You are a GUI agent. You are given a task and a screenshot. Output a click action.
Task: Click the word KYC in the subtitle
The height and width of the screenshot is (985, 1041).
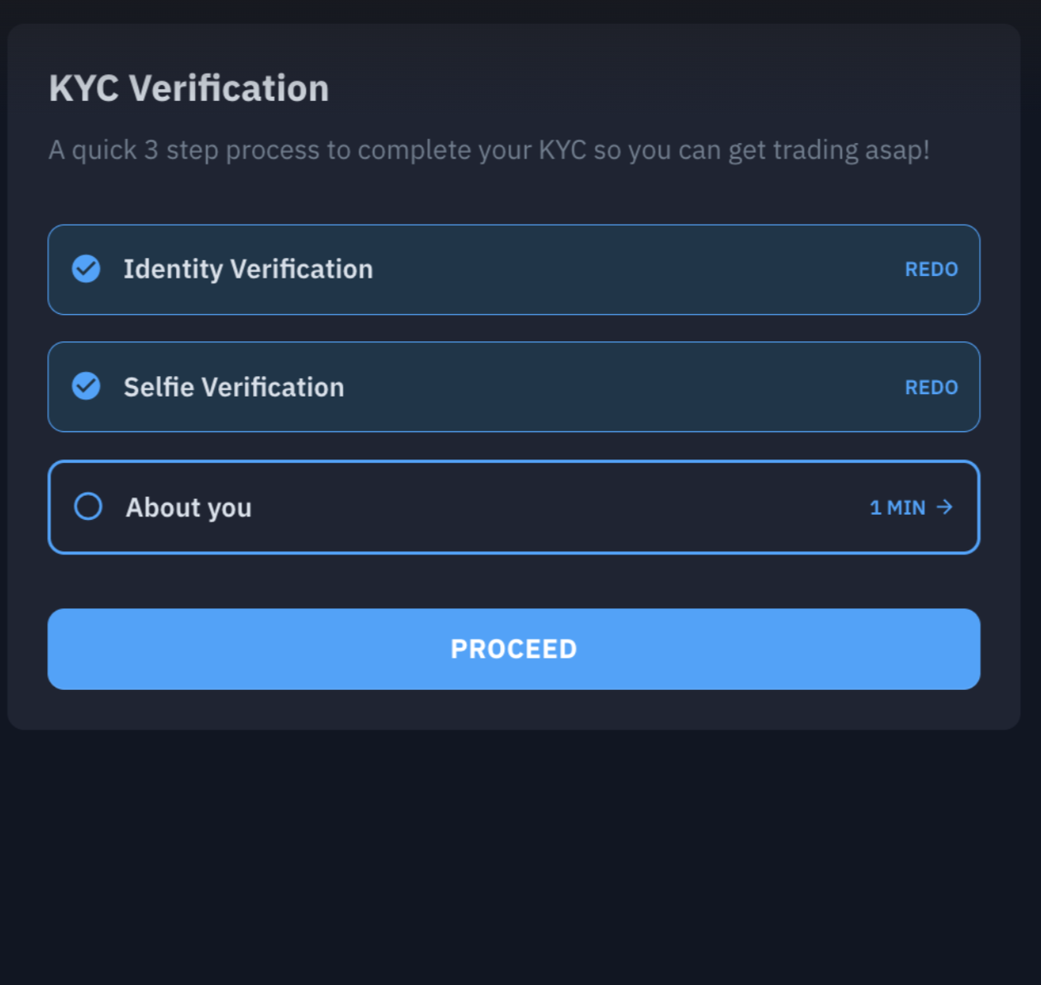562,150
